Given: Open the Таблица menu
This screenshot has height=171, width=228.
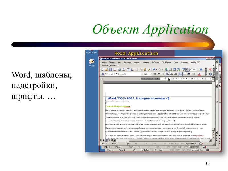Looking at the screenshot, I should (x=156, y=62).
